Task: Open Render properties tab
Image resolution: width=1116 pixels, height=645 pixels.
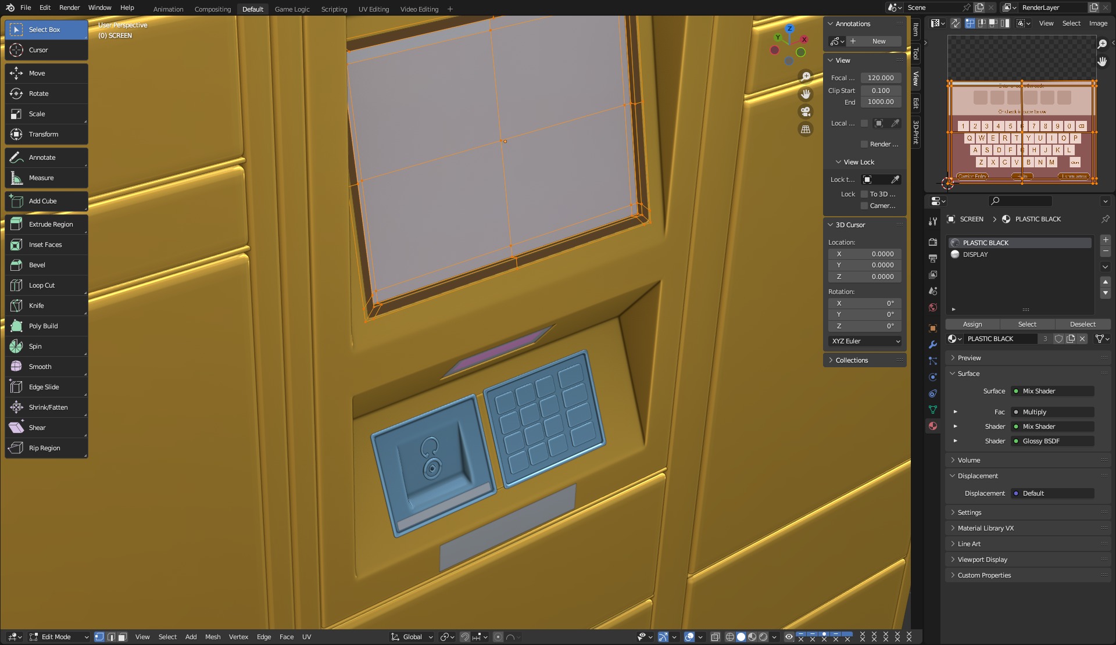Action: [x=933, y=242]
